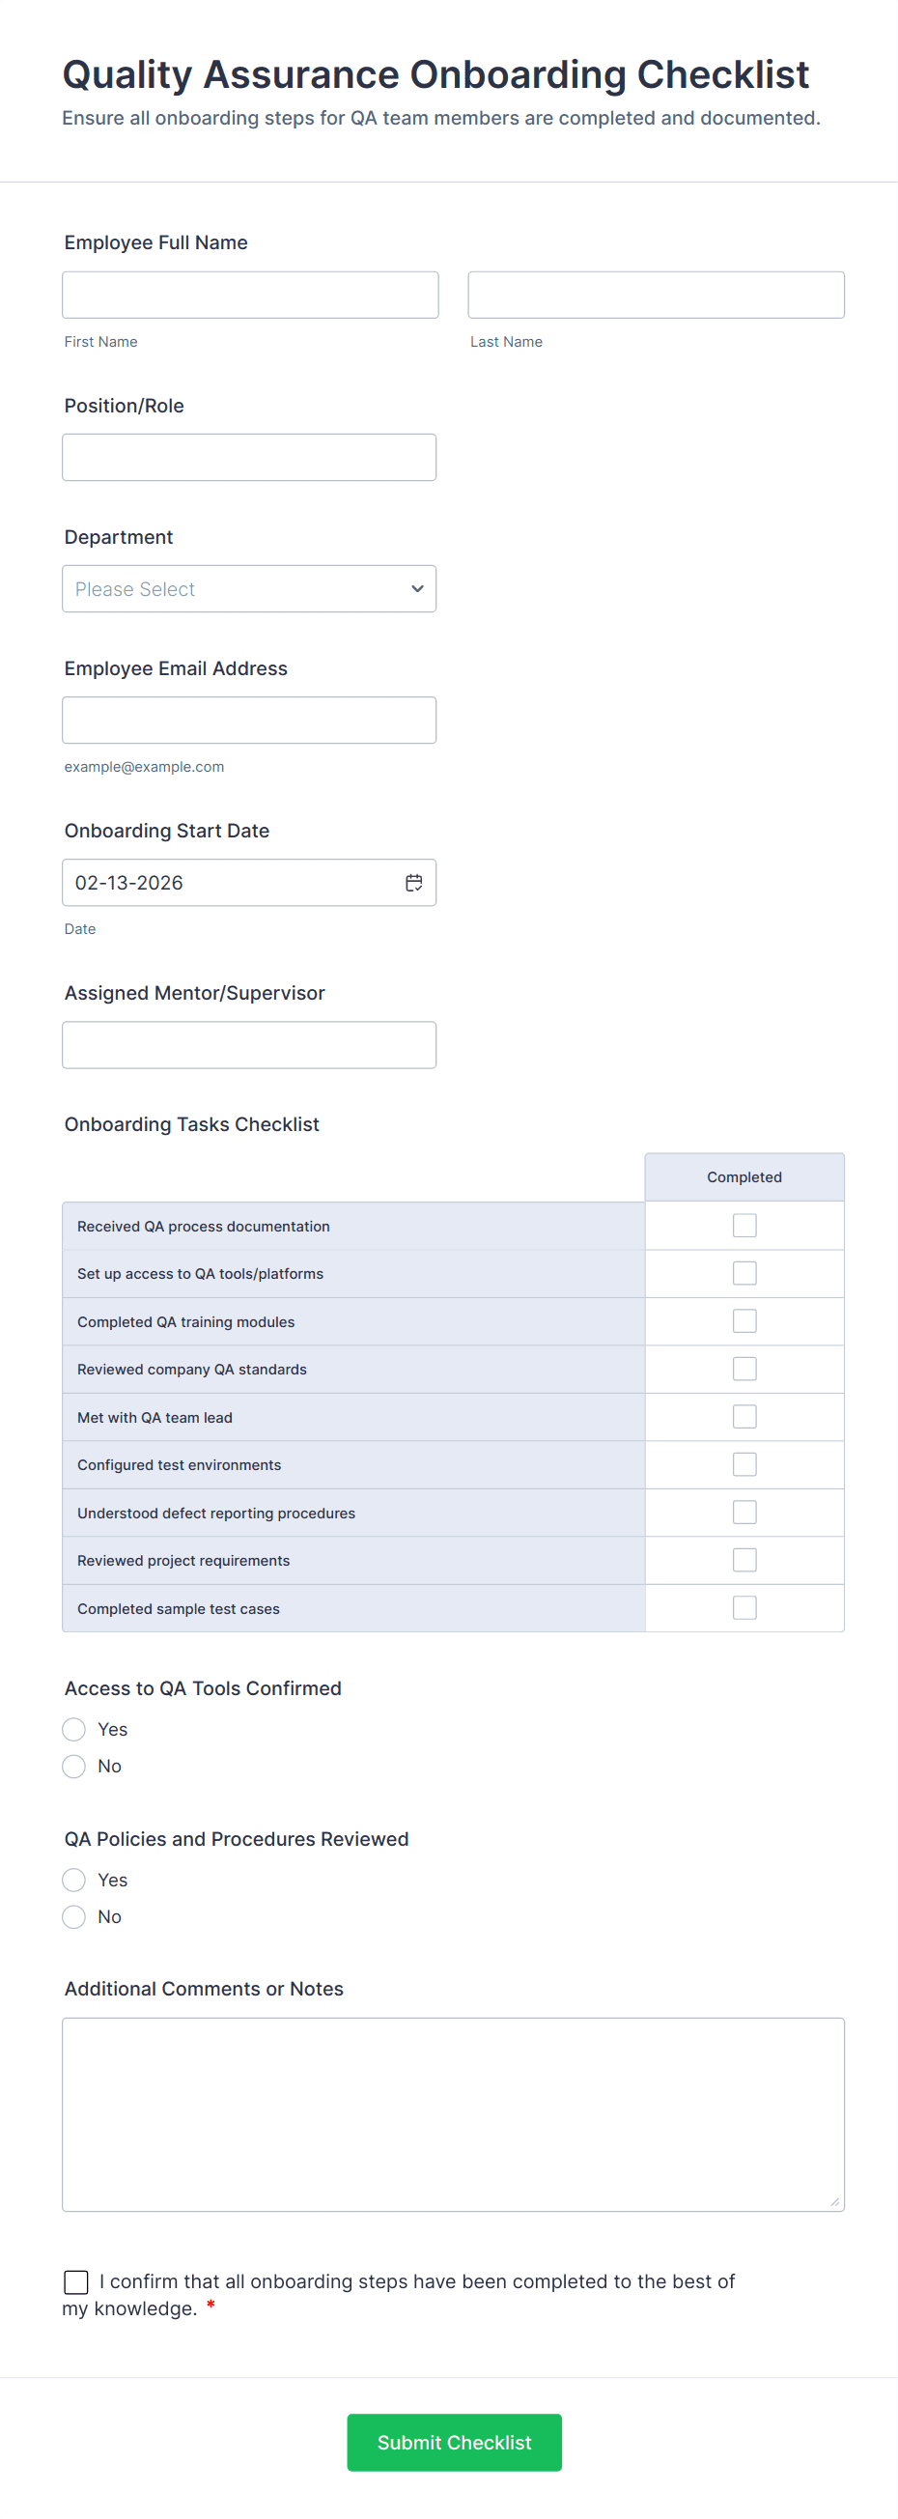
Task: Tick the 'Met with QA team lead' checkbox
Action: point(744,1417)
